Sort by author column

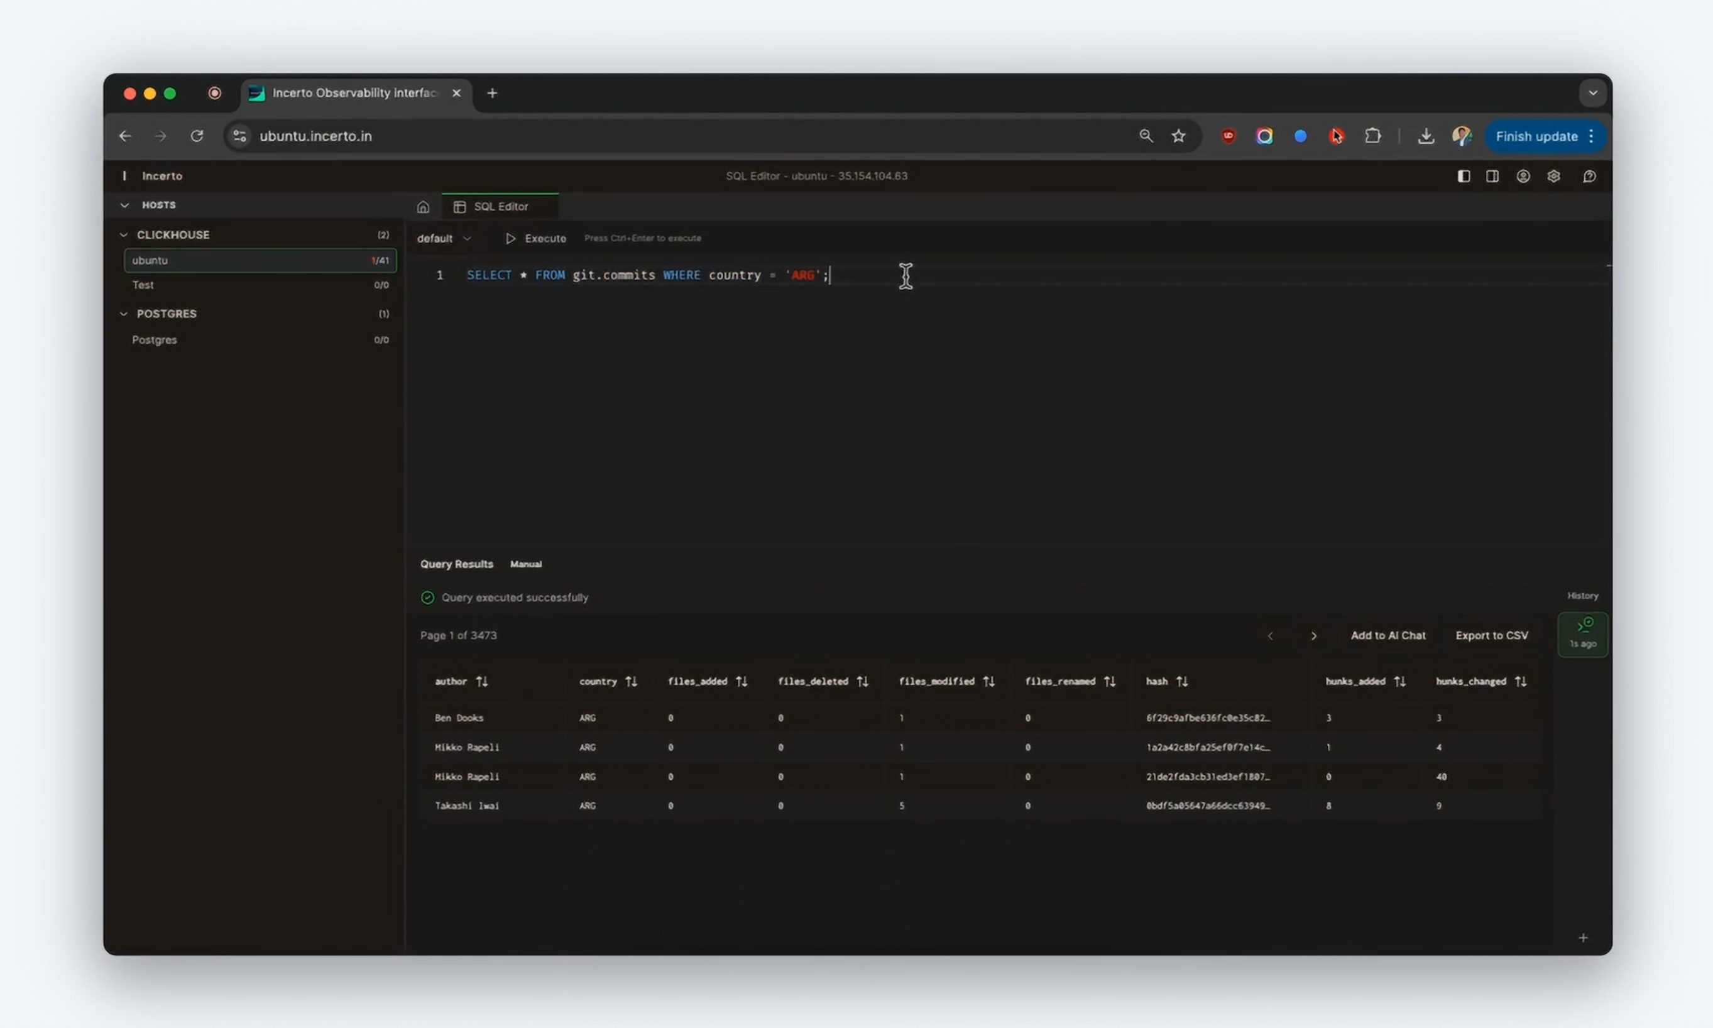coord(482,682)
